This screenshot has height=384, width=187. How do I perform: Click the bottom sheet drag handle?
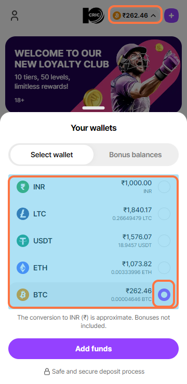coord(94,108)
